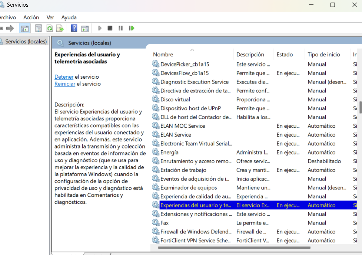Click the vertical scrollbar thumb

(361, 107)
